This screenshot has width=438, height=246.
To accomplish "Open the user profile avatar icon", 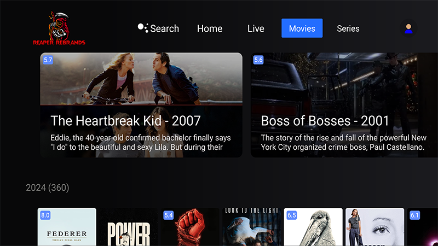I will click(x=408, y=28).
